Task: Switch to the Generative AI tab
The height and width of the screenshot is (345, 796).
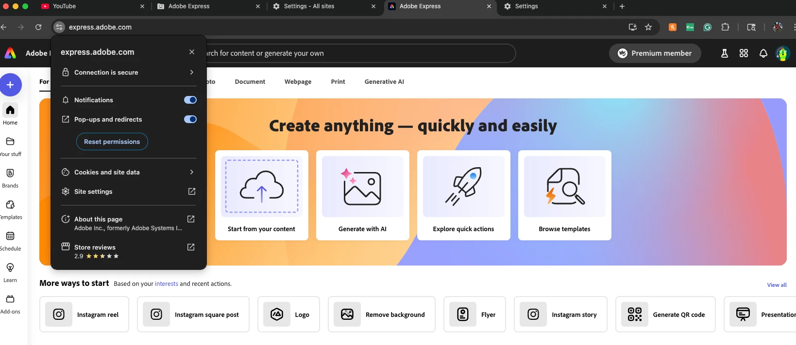Action: click(384, 82)
